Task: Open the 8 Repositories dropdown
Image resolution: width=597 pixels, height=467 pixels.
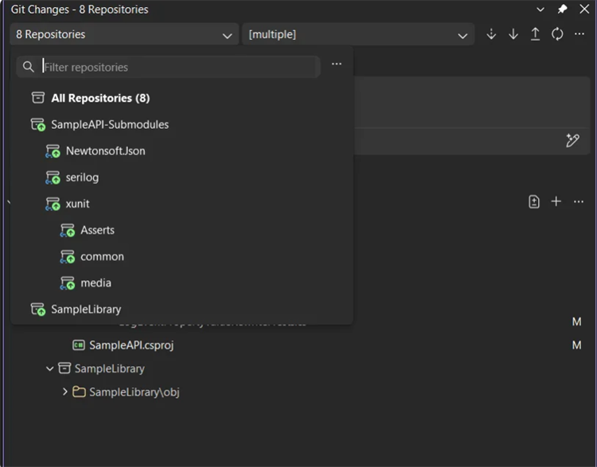Action: coord(124,34)
